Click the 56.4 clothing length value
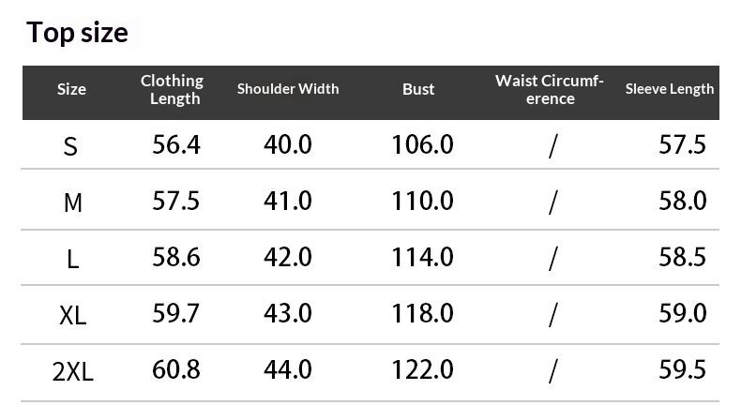The width and height of the screenshot is (741, 420). [x=176, y=144]
